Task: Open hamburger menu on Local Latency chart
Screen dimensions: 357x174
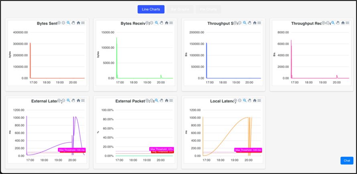Action: click(259, 100)
